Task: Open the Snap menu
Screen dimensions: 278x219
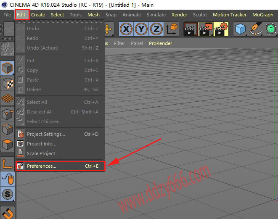Action: pos(111,15)
